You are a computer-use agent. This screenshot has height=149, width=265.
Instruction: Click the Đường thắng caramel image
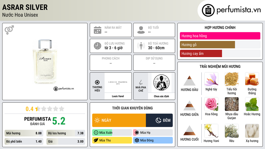[x=252, y=79]
